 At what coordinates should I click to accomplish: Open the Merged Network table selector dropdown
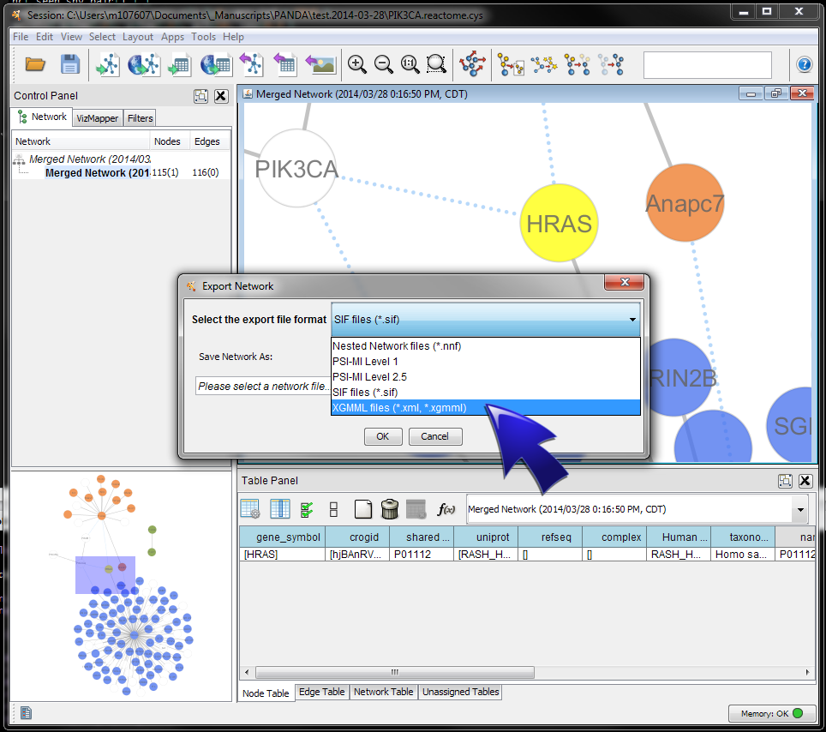pos(800,509)
